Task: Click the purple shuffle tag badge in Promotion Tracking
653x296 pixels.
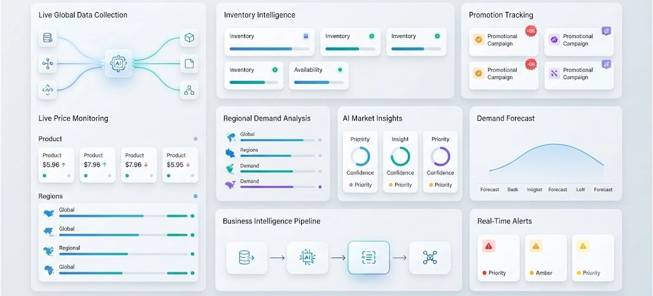Action: (x=607, y=64)
